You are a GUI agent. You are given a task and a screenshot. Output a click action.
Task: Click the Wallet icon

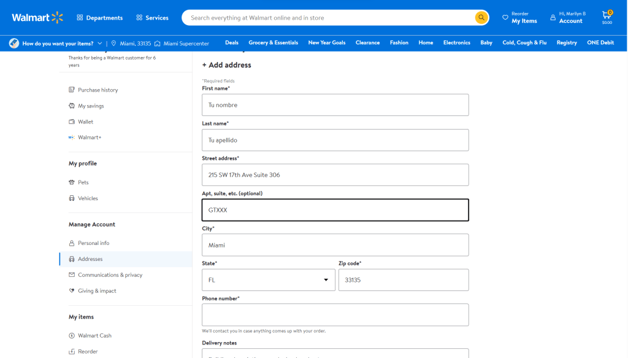pos(72,122)
